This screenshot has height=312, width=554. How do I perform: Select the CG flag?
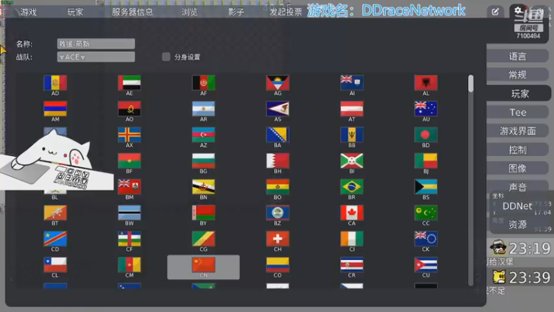(x=204, y=239)
